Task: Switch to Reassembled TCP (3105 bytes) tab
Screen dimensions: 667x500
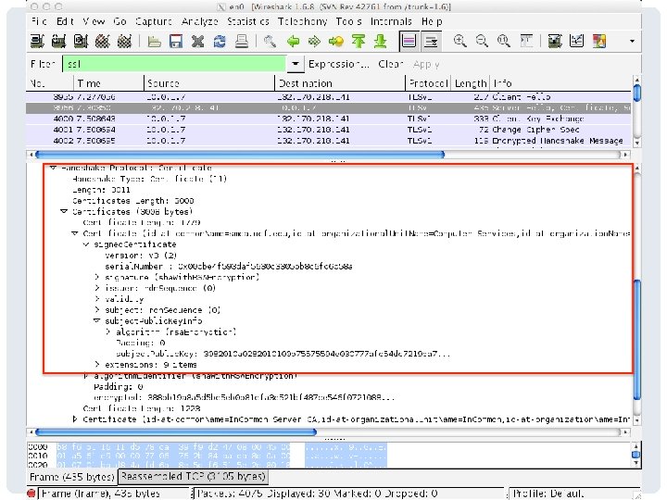Action: coord(193,476)
